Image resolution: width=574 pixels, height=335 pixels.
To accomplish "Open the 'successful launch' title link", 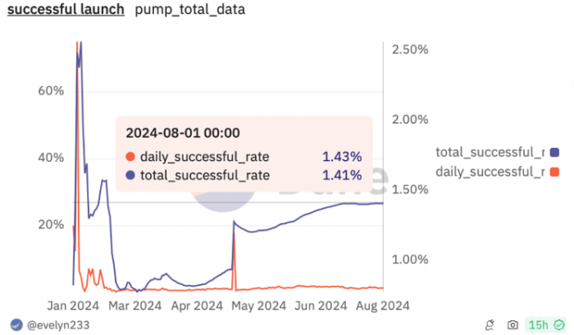I will pos(66,11).
